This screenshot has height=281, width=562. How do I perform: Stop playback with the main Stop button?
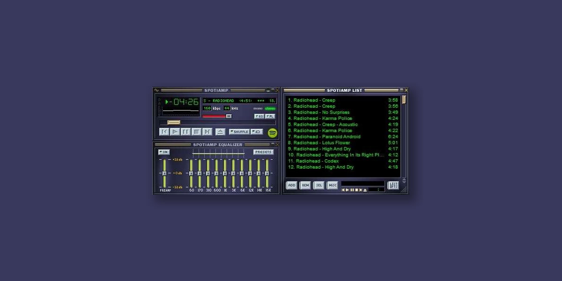pyautogui.click(x=196, y=132)
